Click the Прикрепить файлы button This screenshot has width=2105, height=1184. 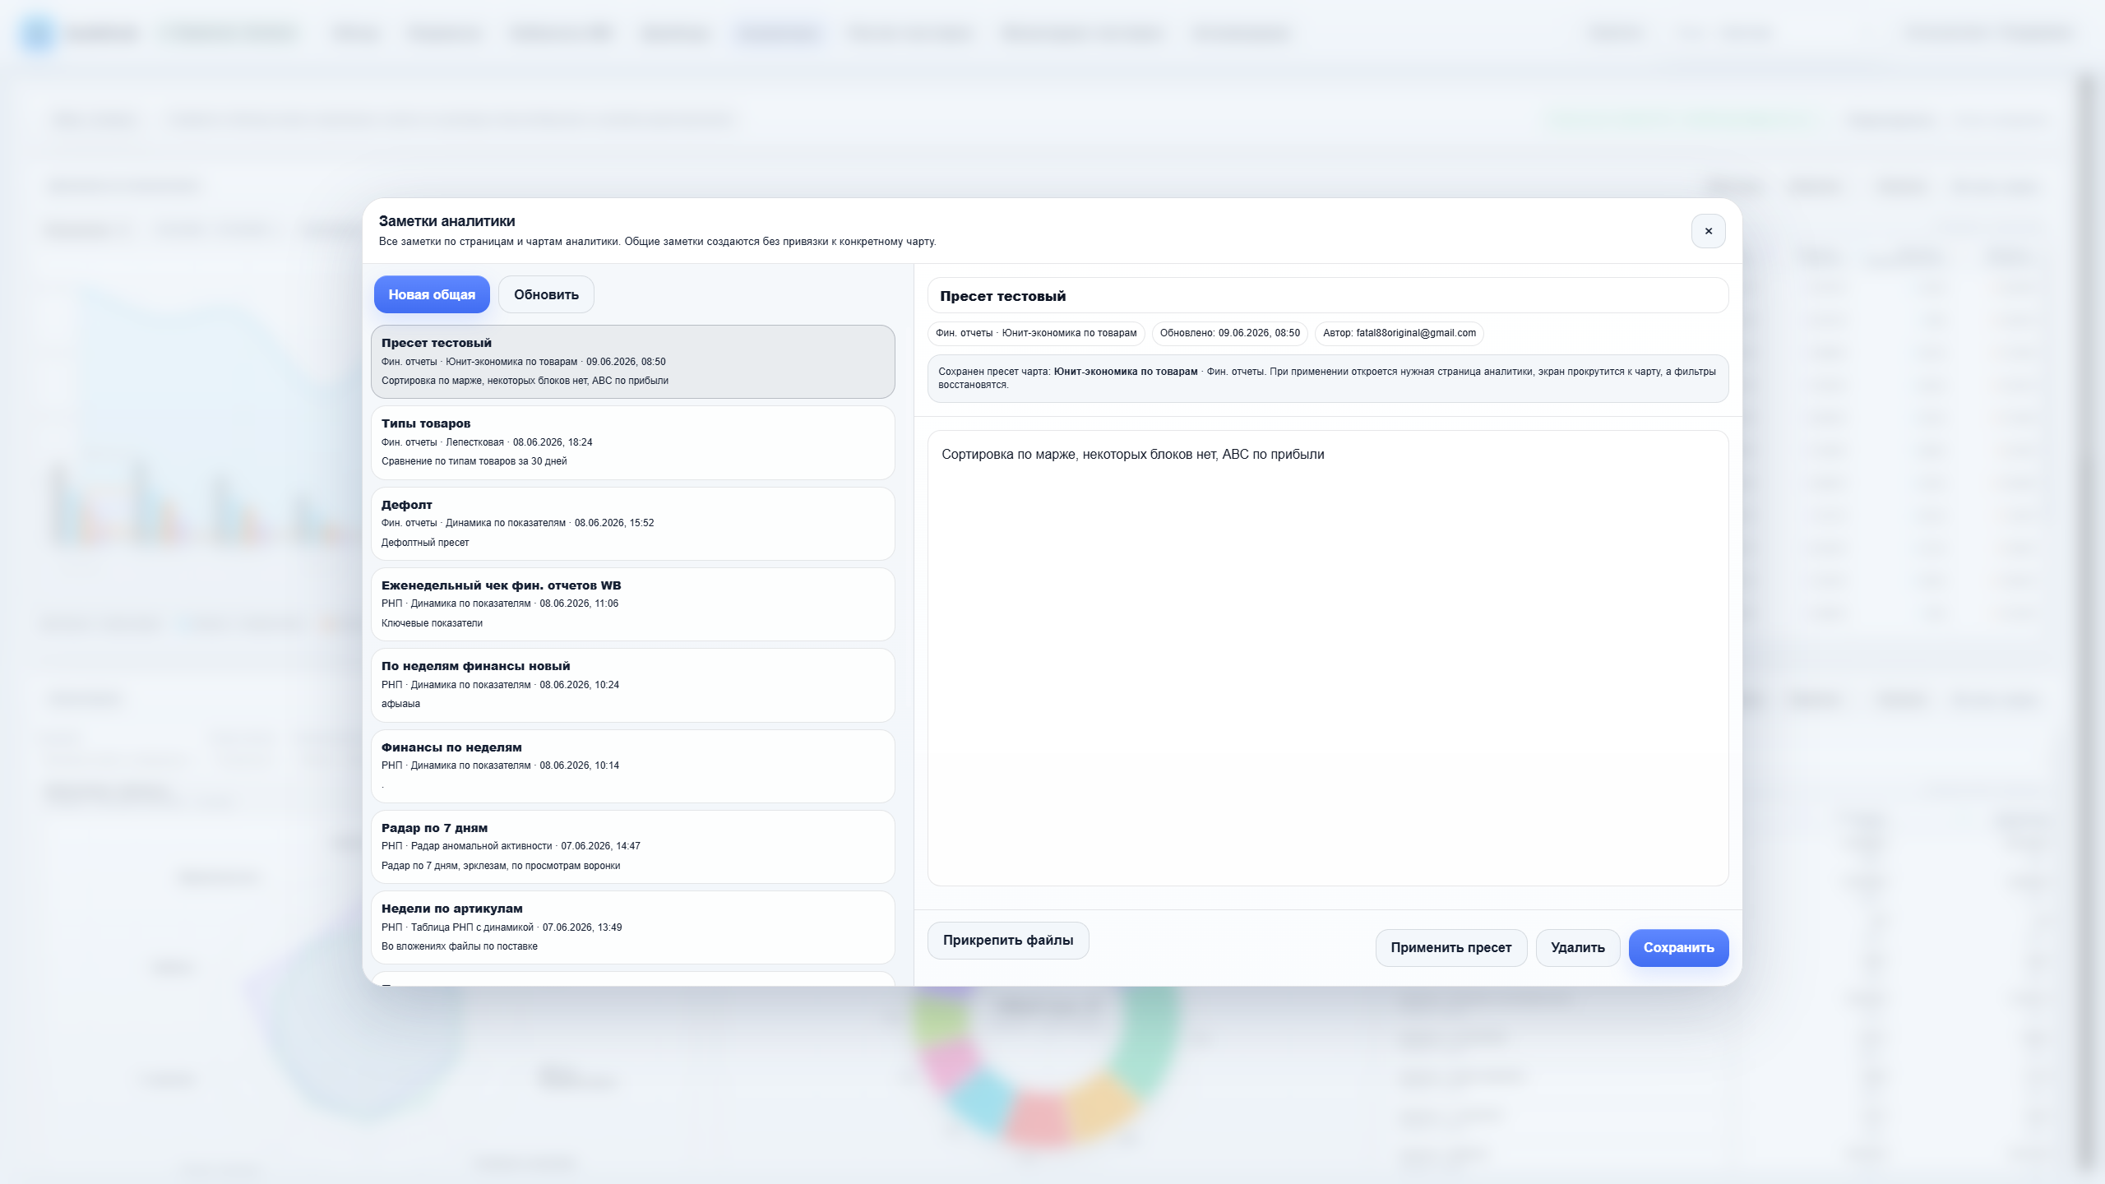tap(1008, 941)
